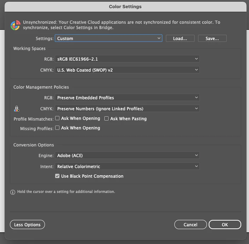
Task: Click the Color Settings title bar text
Action: click(125, 6)
